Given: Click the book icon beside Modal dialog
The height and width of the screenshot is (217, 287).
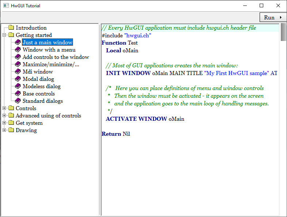Looking at the screenshot, I should coord(18,79).
